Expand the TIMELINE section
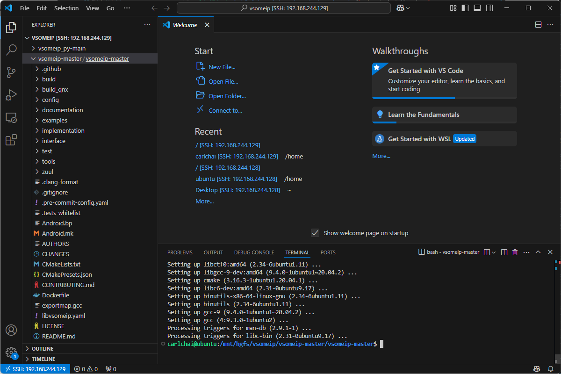 pyautogui.click(x=90, y=359)
